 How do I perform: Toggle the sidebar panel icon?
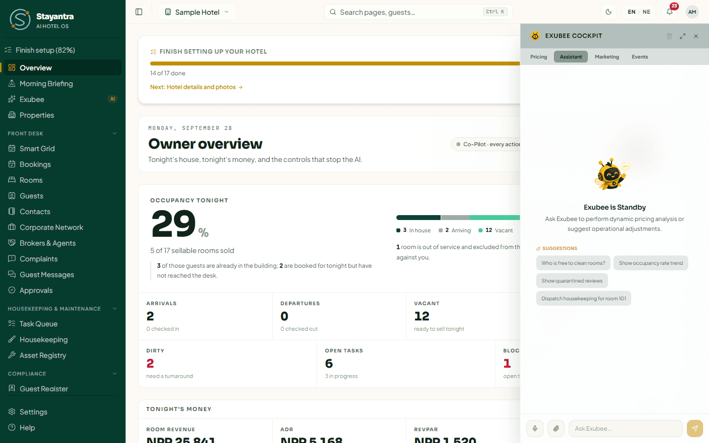pos(139,12)
